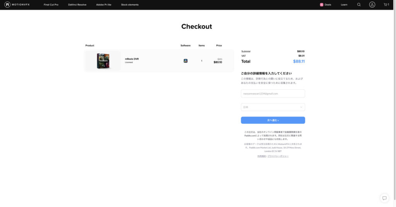Click the Checkout heading
The height and width of the screenshot is (207, 396).
pos(196,27)
